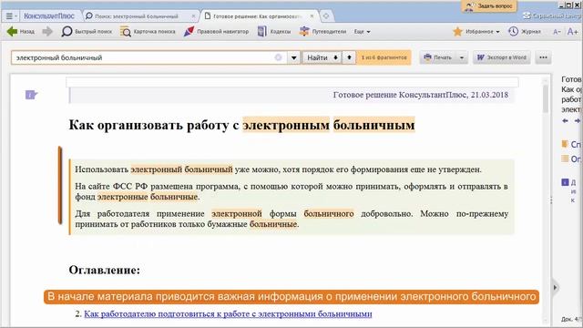The height and width of the screenshot is (328, 583).
Task: Click the Готовое решение КонсультантПлюс, 21.03.2018 line
Action: 421,95
